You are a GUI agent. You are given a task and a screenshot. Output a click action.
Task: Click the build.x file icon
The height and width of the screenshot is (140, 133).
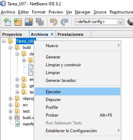click(17, 118)
